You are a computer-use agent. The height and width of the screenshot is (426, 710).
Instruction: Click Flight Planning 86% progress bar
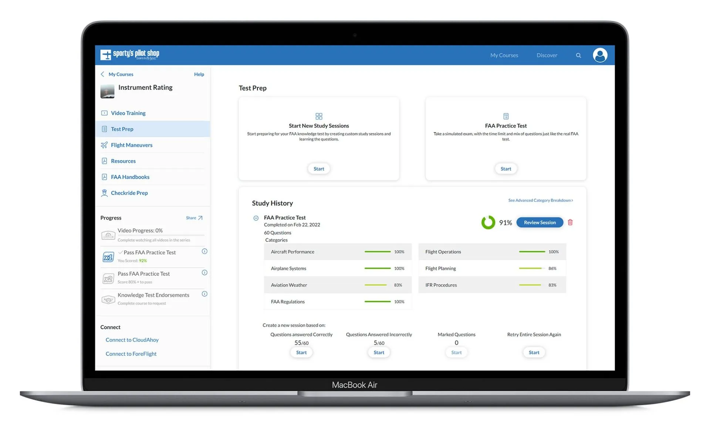point(532,268)
